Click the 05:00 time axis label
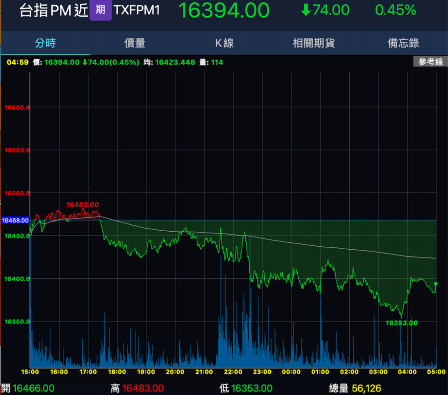The width and height of the screenshot is (448, 395). (436, 372)
